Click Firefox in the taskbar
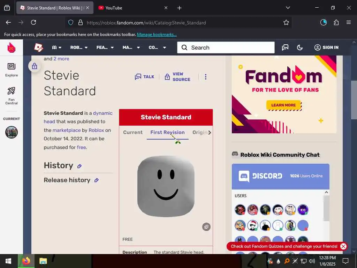 26,261
